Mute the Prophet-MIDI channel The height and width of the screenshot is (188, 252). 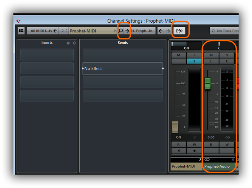click(x=179, y=55)
